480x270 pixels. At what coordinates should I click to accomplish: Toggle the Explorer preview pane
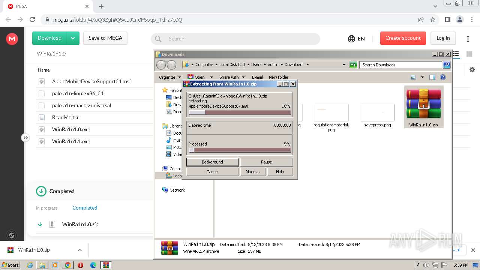[432, 77]
